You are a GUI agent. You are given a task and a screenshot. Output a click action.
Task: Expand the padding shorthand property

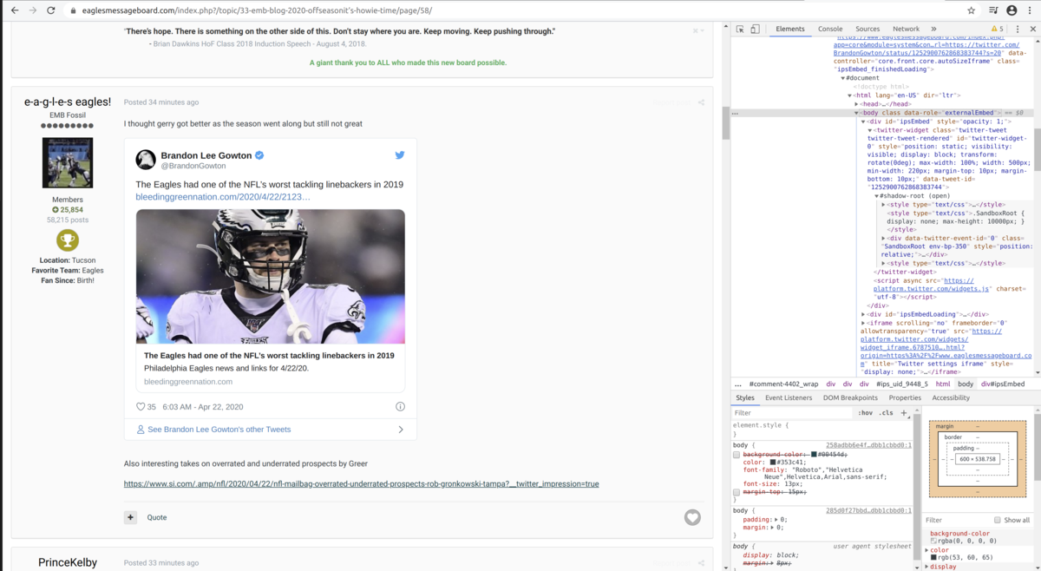[x=776, y=519]
